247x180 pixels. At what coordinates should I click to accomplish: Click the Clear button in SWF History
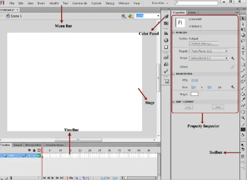(218, 107)
